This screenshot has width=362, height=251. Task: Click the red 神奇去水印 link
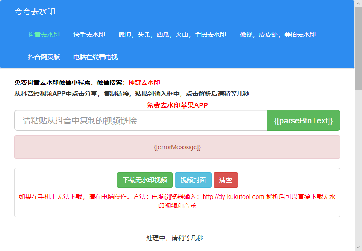tap(144, 82)
